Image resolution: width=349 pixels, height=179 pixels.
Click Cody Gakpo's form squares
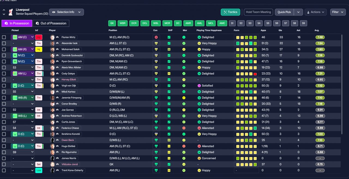(246, 74)
